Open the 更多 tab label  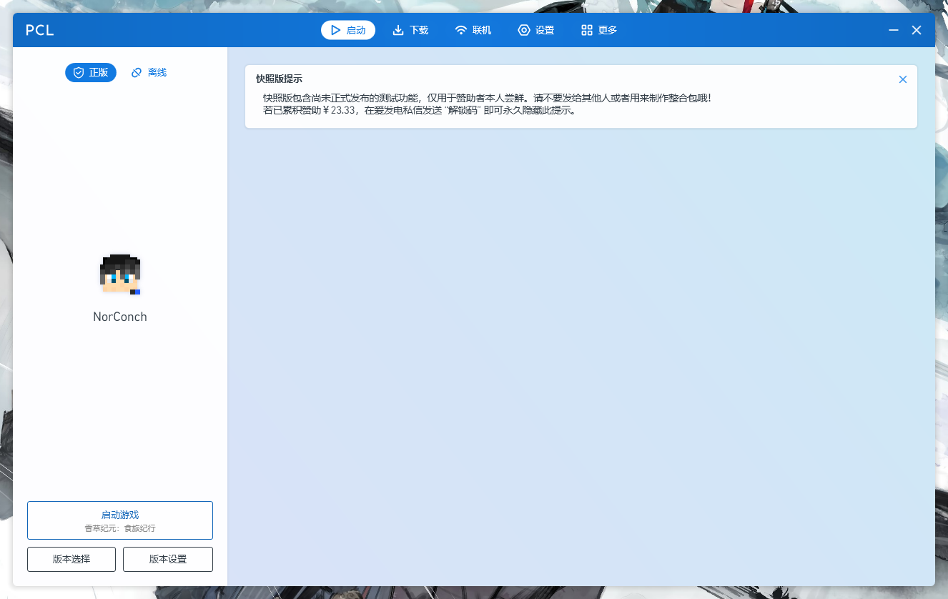tap(608, 30)
